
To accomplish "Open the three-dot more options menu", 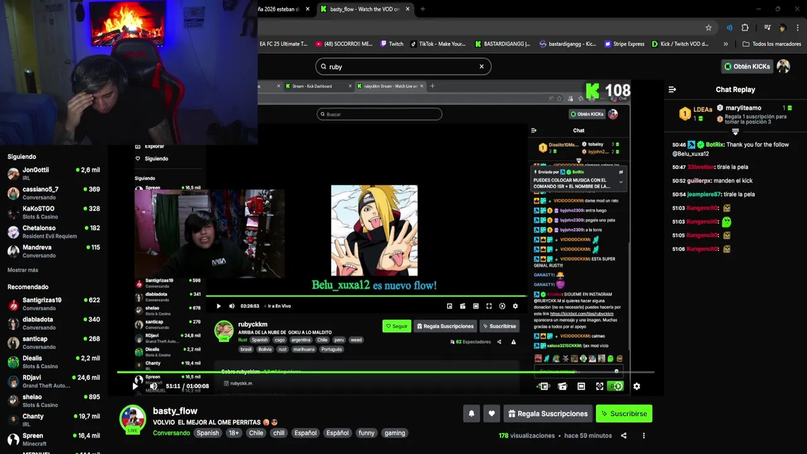I will click(x=644, y=436).
